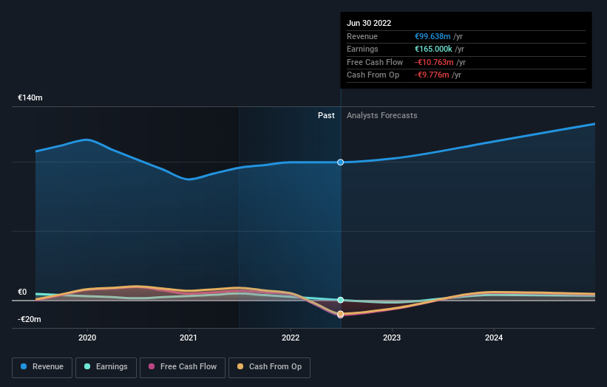Click the Revenue row label in tooltip

(x=362, y=36)
